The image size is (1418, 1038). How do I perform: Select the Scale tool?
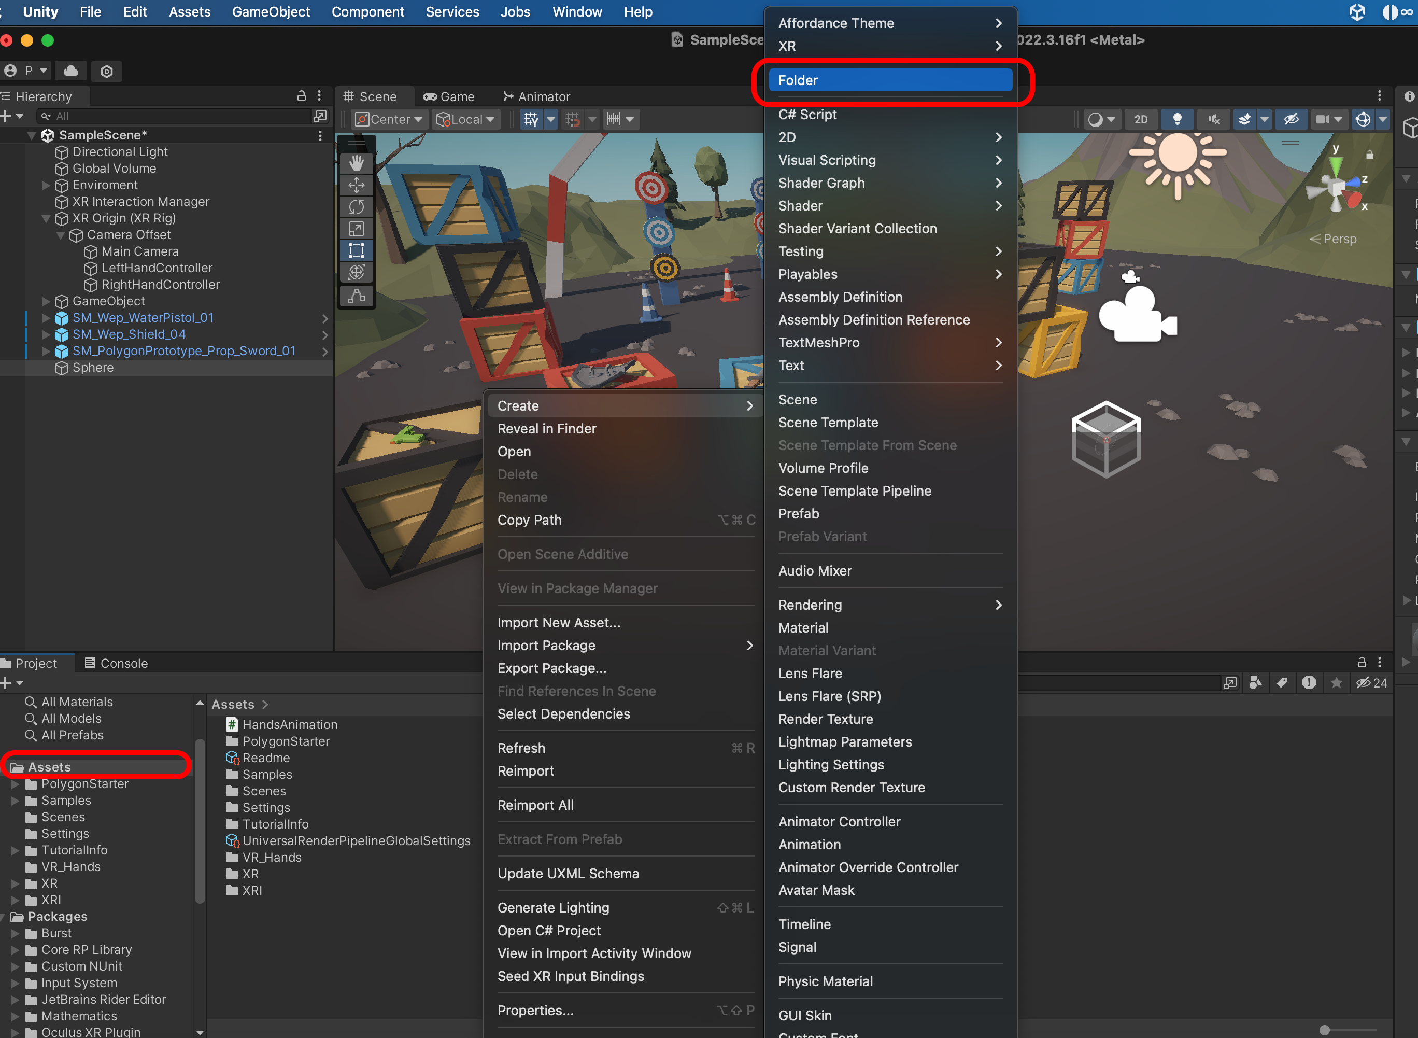(x=356, y=229)
